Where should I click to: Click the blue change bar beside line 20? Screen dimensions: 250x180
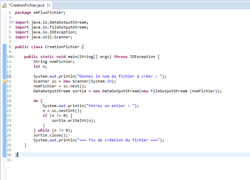pos(4,106)
